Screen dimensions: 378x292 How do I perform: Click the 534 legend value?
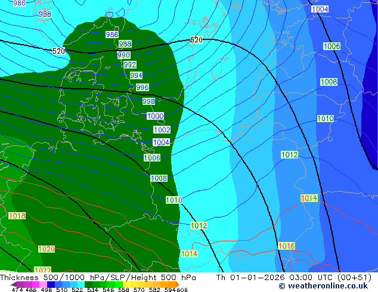point(92,290)
